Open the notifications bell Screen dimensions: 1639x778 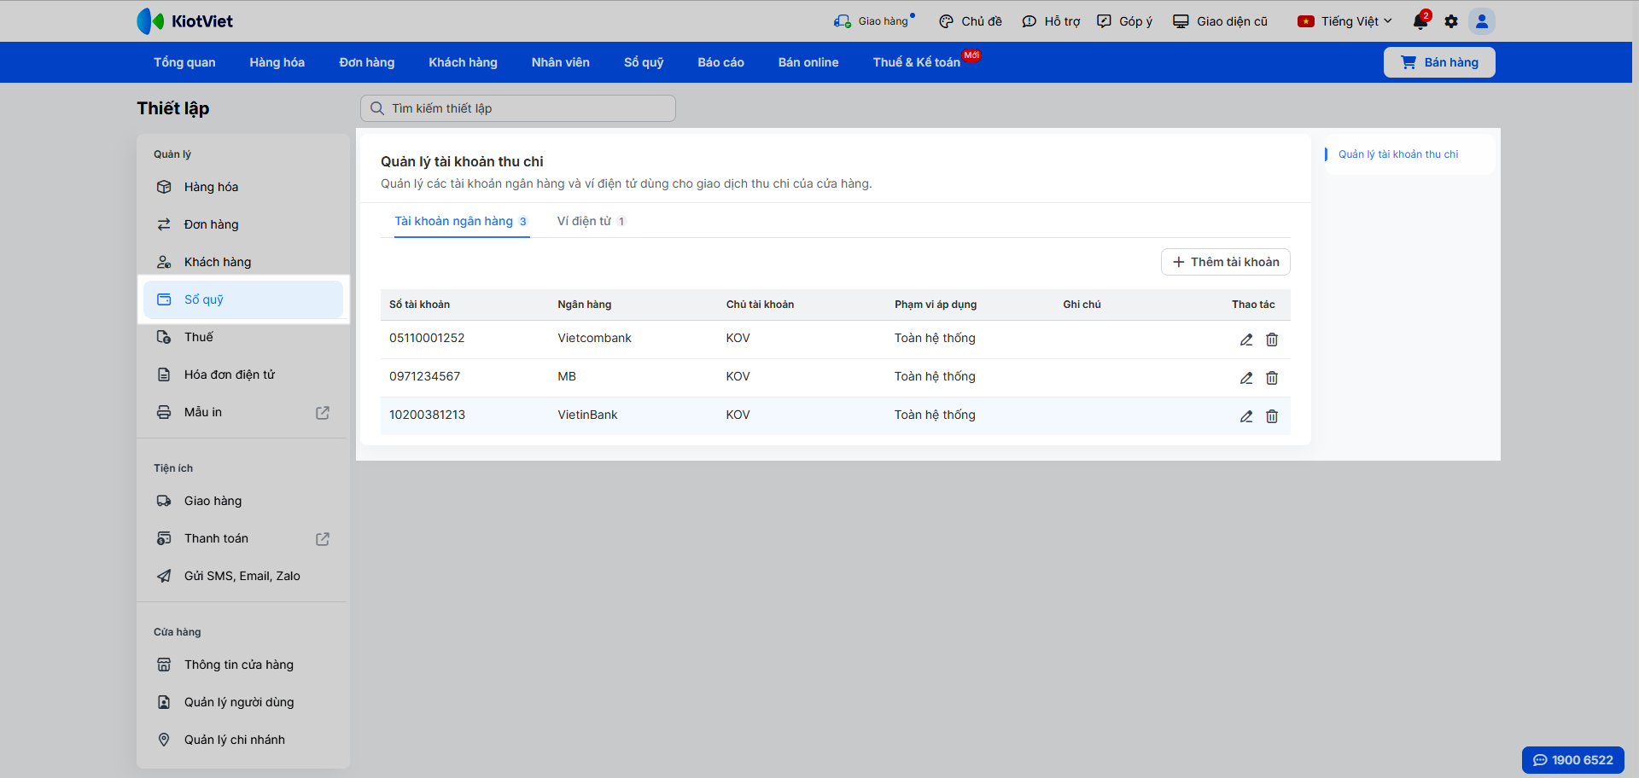[1420, 21]
